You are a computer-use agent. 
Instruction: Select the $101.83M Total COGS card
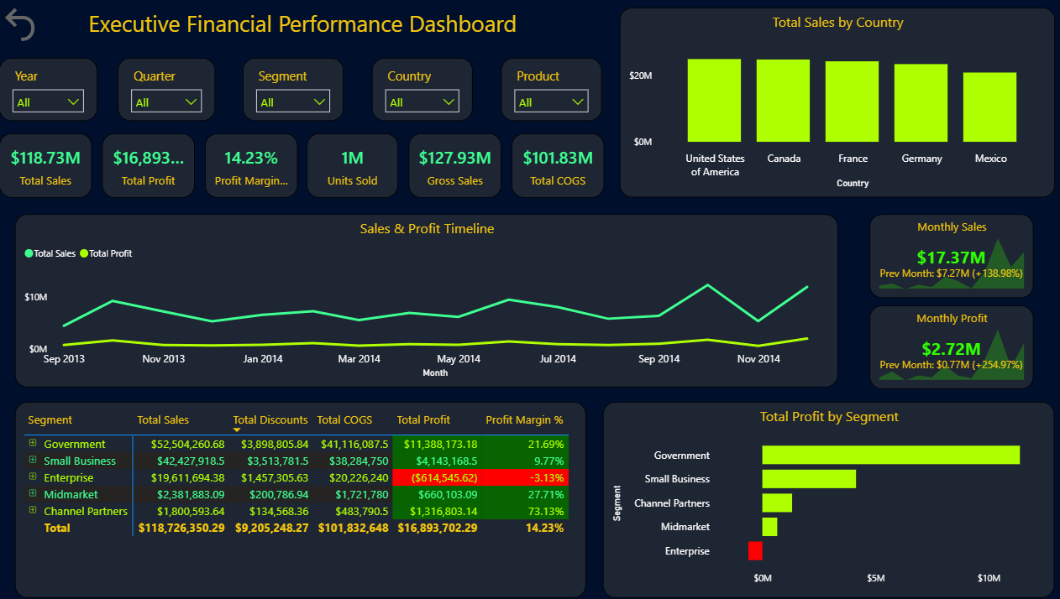click(x=558, y=166)
